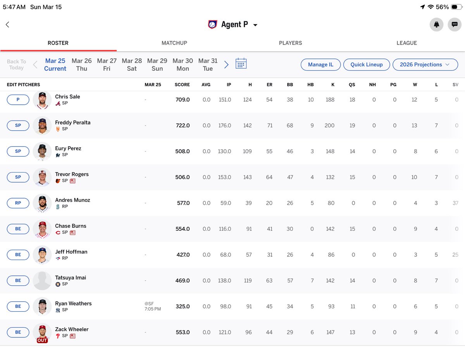Open Ryan Weathers player name
Image resolution: width=465 pixels, height=349 pixels.
(x=73, y=304)
